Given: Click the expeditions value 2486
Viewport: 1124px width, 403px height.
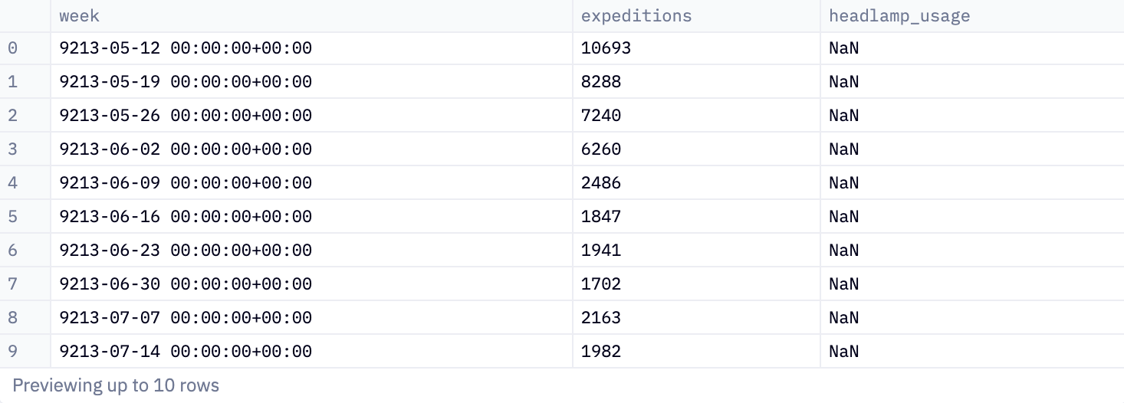Looking at the screenshot, I should (601, 183).
